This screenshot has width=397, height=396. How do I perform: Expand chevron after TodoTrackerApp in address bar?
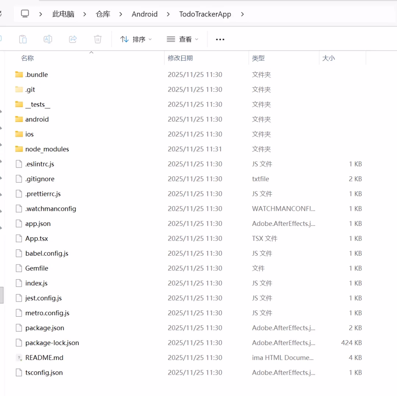(242, 14)
